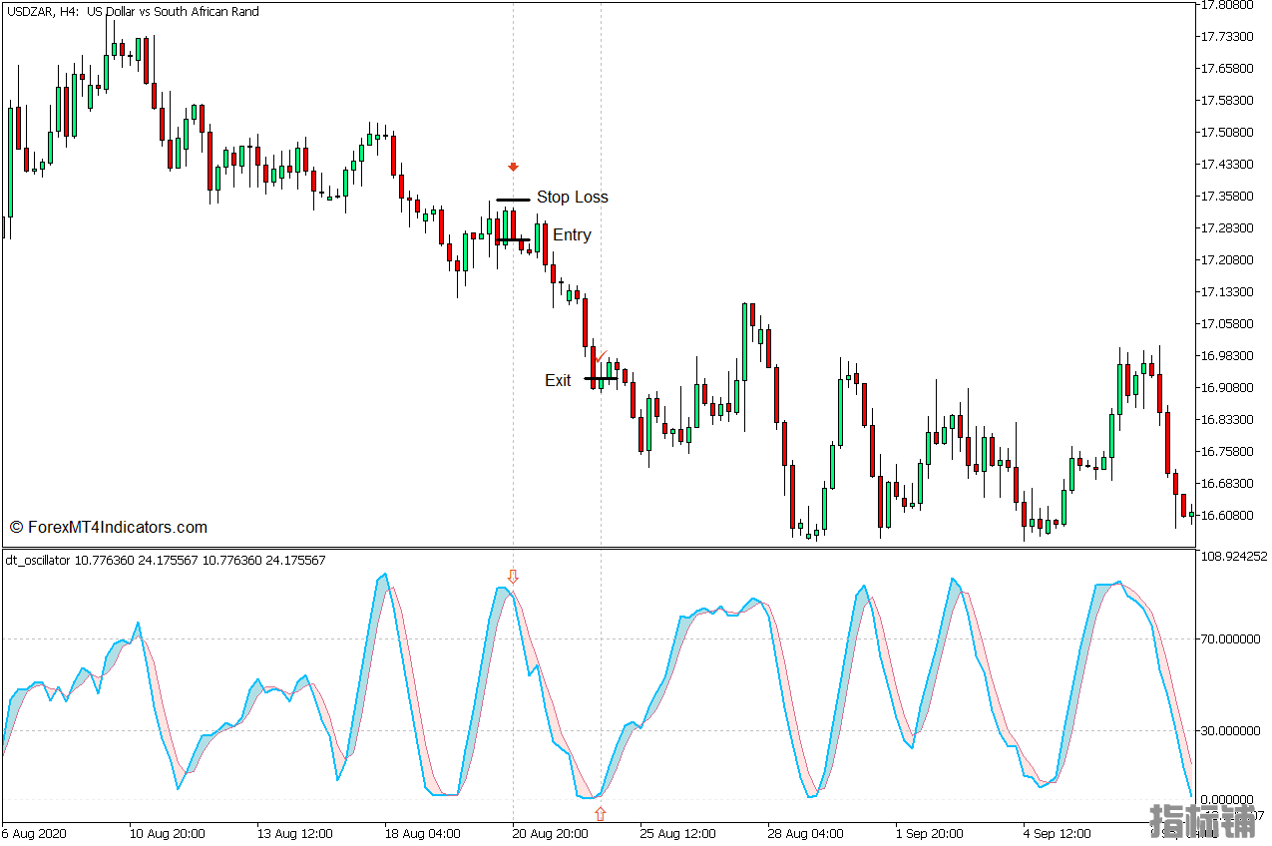Click the orange checkmark near the Exit candle

600,355
